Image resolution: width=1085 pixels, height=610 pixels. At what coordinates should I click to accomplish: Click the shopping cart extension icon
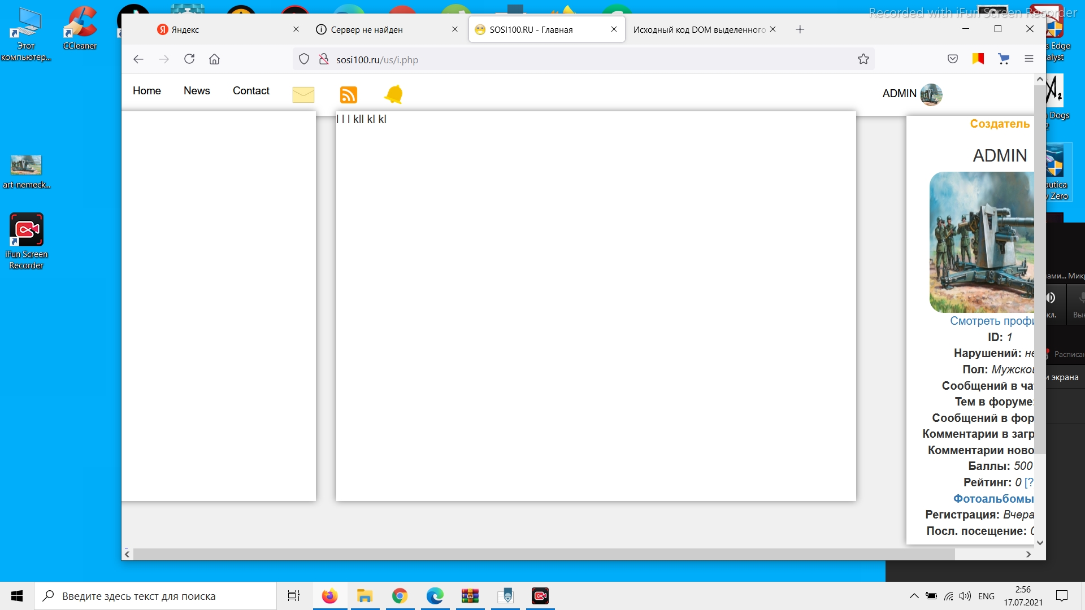click(1004, 59)
